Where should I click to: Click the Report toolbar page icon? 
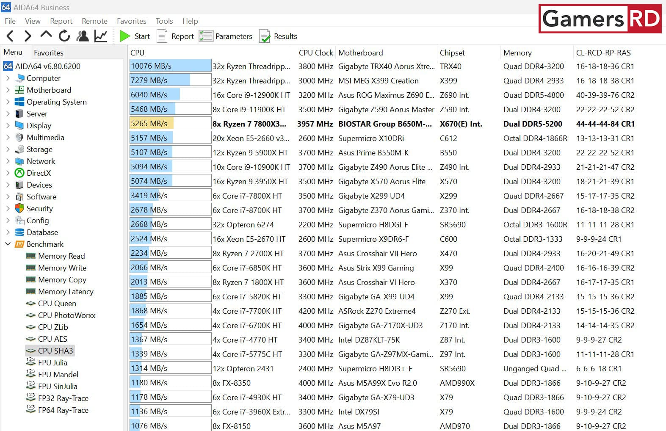(x=162, y=36)
